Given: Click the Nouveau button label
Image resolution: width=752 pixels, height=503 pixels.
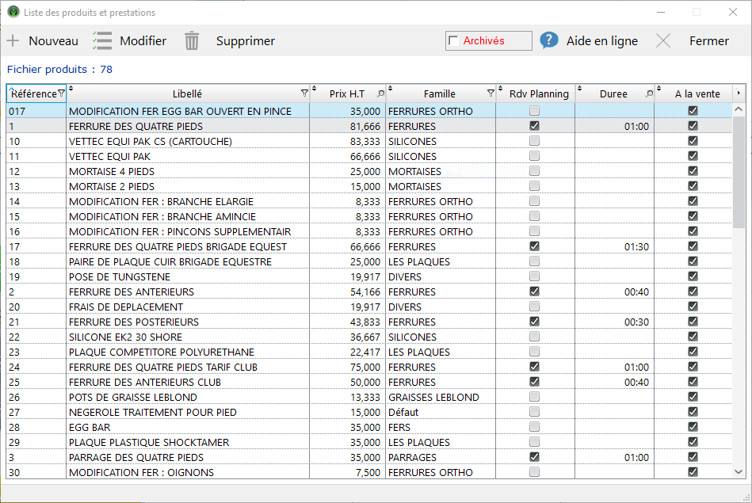Looking at the screenshot, I should (x=53, y=40).
